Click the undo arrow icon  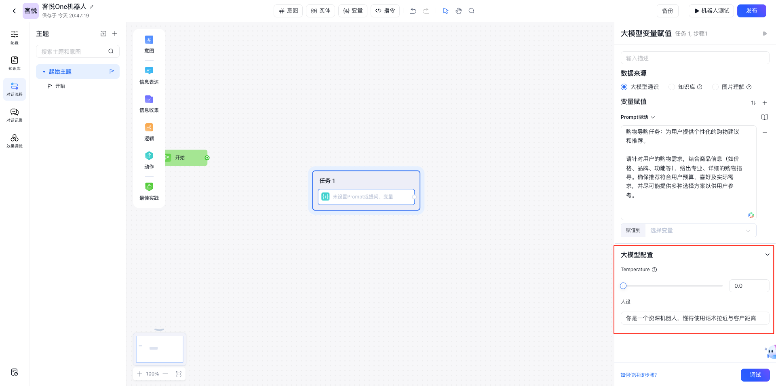click(413, 11)
